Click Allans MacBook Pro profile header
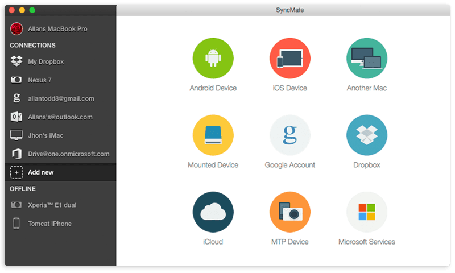 (57, 28)
